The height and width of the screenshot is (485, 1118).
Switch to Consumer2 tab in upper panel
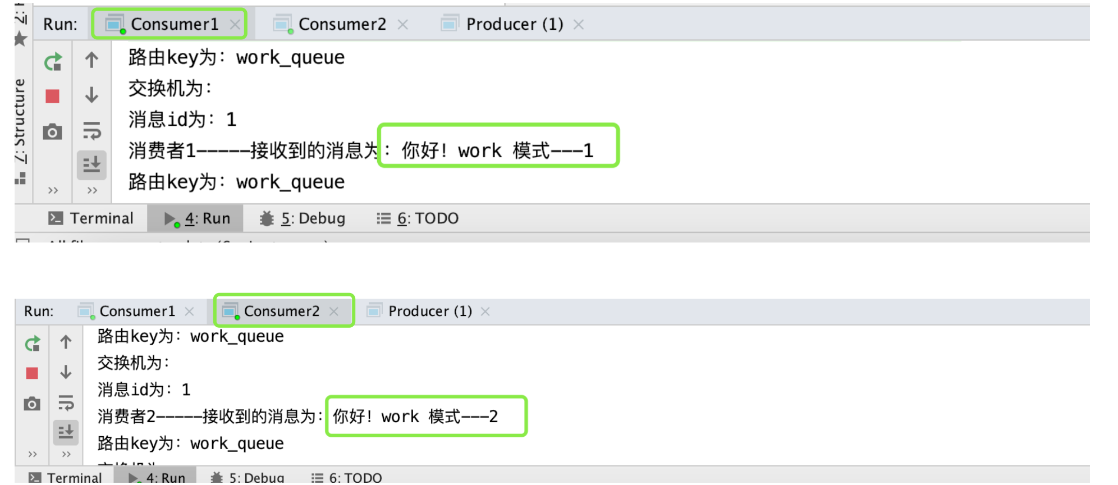[x=342, y=24]
